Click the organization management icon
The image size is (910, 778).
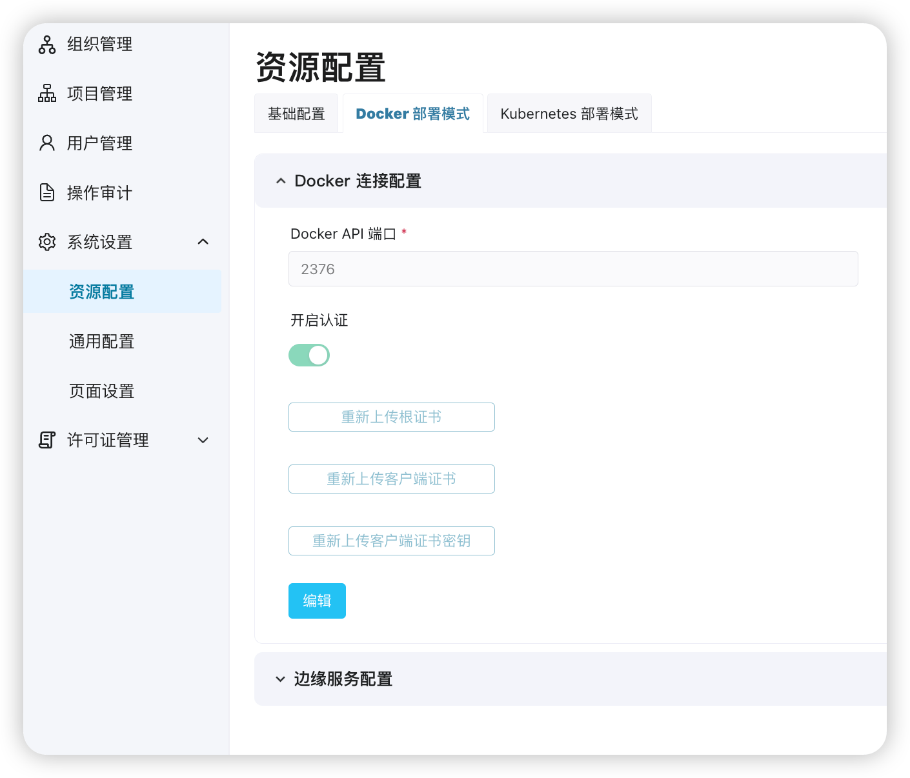point(47,45)
